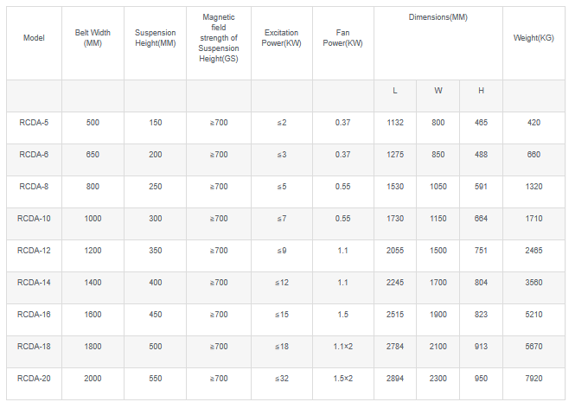575x402 pixels.
Task: Select the Excitation Power(KW) column header
Action: point(282,38)
